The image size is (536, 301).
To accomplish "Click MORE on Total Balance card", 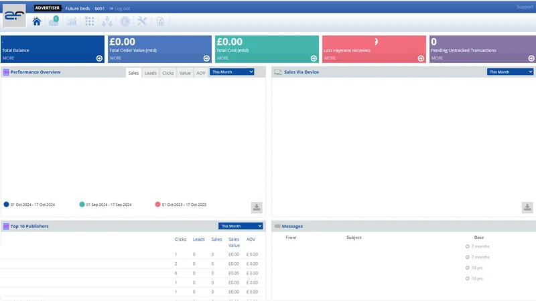I will tap(9, 58).
